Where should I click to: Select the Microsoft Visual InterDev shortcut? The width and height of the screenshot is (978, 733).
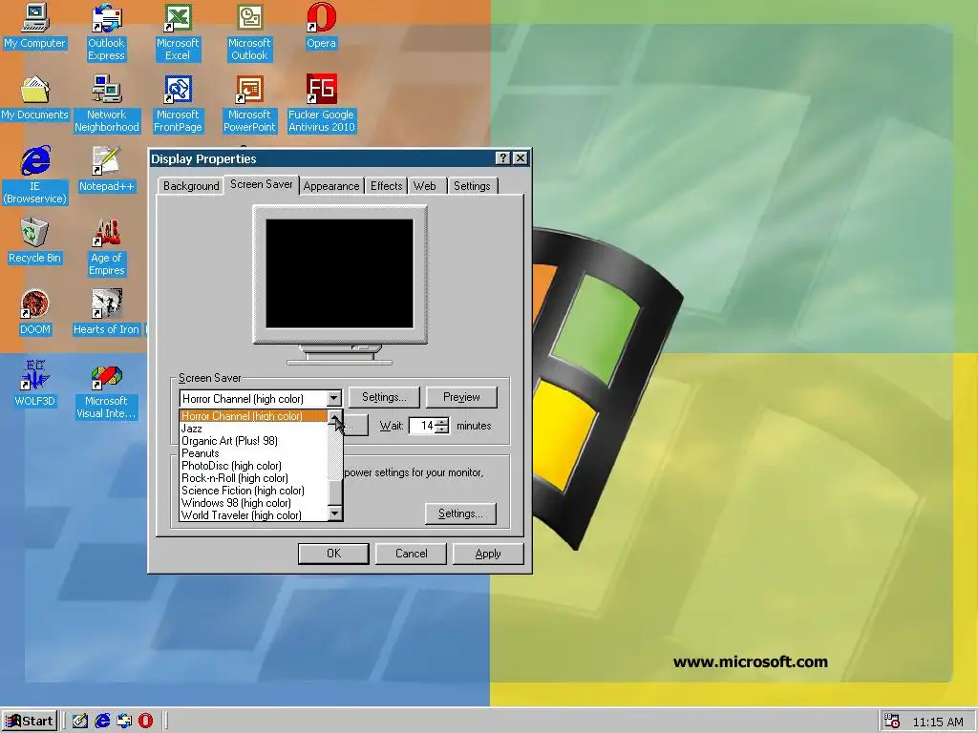pos(106,390)
